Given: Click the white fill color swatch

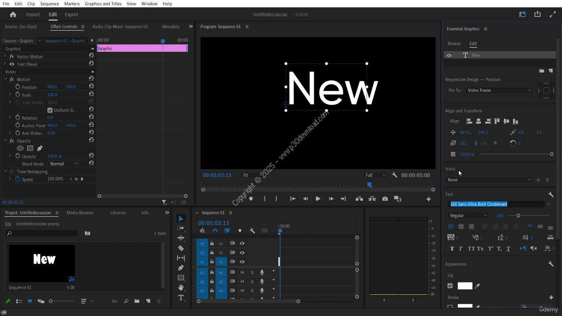Looking at the screenshot, I should [x=465, y=286].
